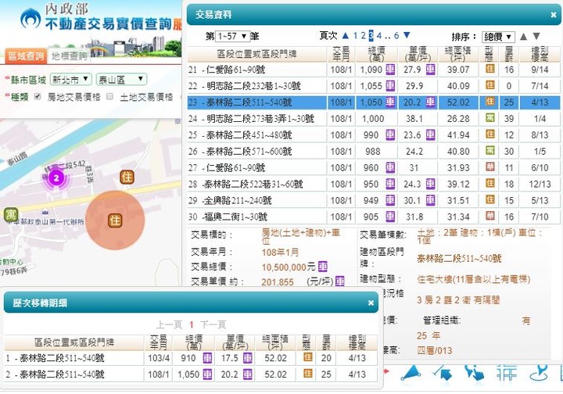Click the 車 icon beside 交易總價 10,500,000元
The height and width of the screenshot is (394, 563).
pyautogui.click(x=322, y=267)
